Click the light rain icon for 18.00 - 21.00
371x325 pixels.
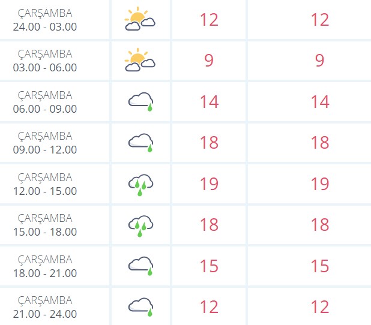[141, 266]
